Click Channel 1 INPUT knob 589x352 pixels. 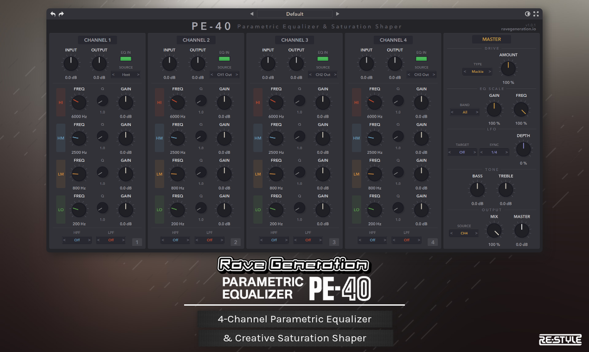[x=71, y=63]
